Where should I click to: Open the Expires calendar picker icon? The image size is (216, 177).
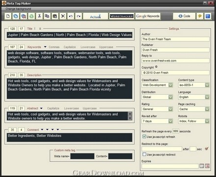[x=202, y=166]
